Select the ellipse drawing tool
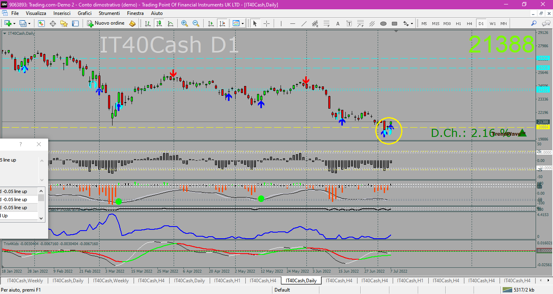Screen dimensions: 553x294 point(383,23)
